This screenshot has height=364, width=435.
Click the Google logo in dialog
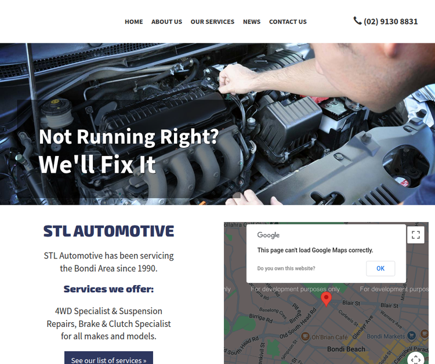pos(269,235)
